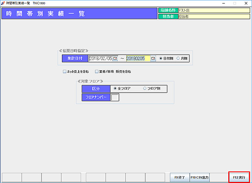Screen dimensions: 252x183
Task: Click the F10 CSV出力 button
Action: (199, 177)
